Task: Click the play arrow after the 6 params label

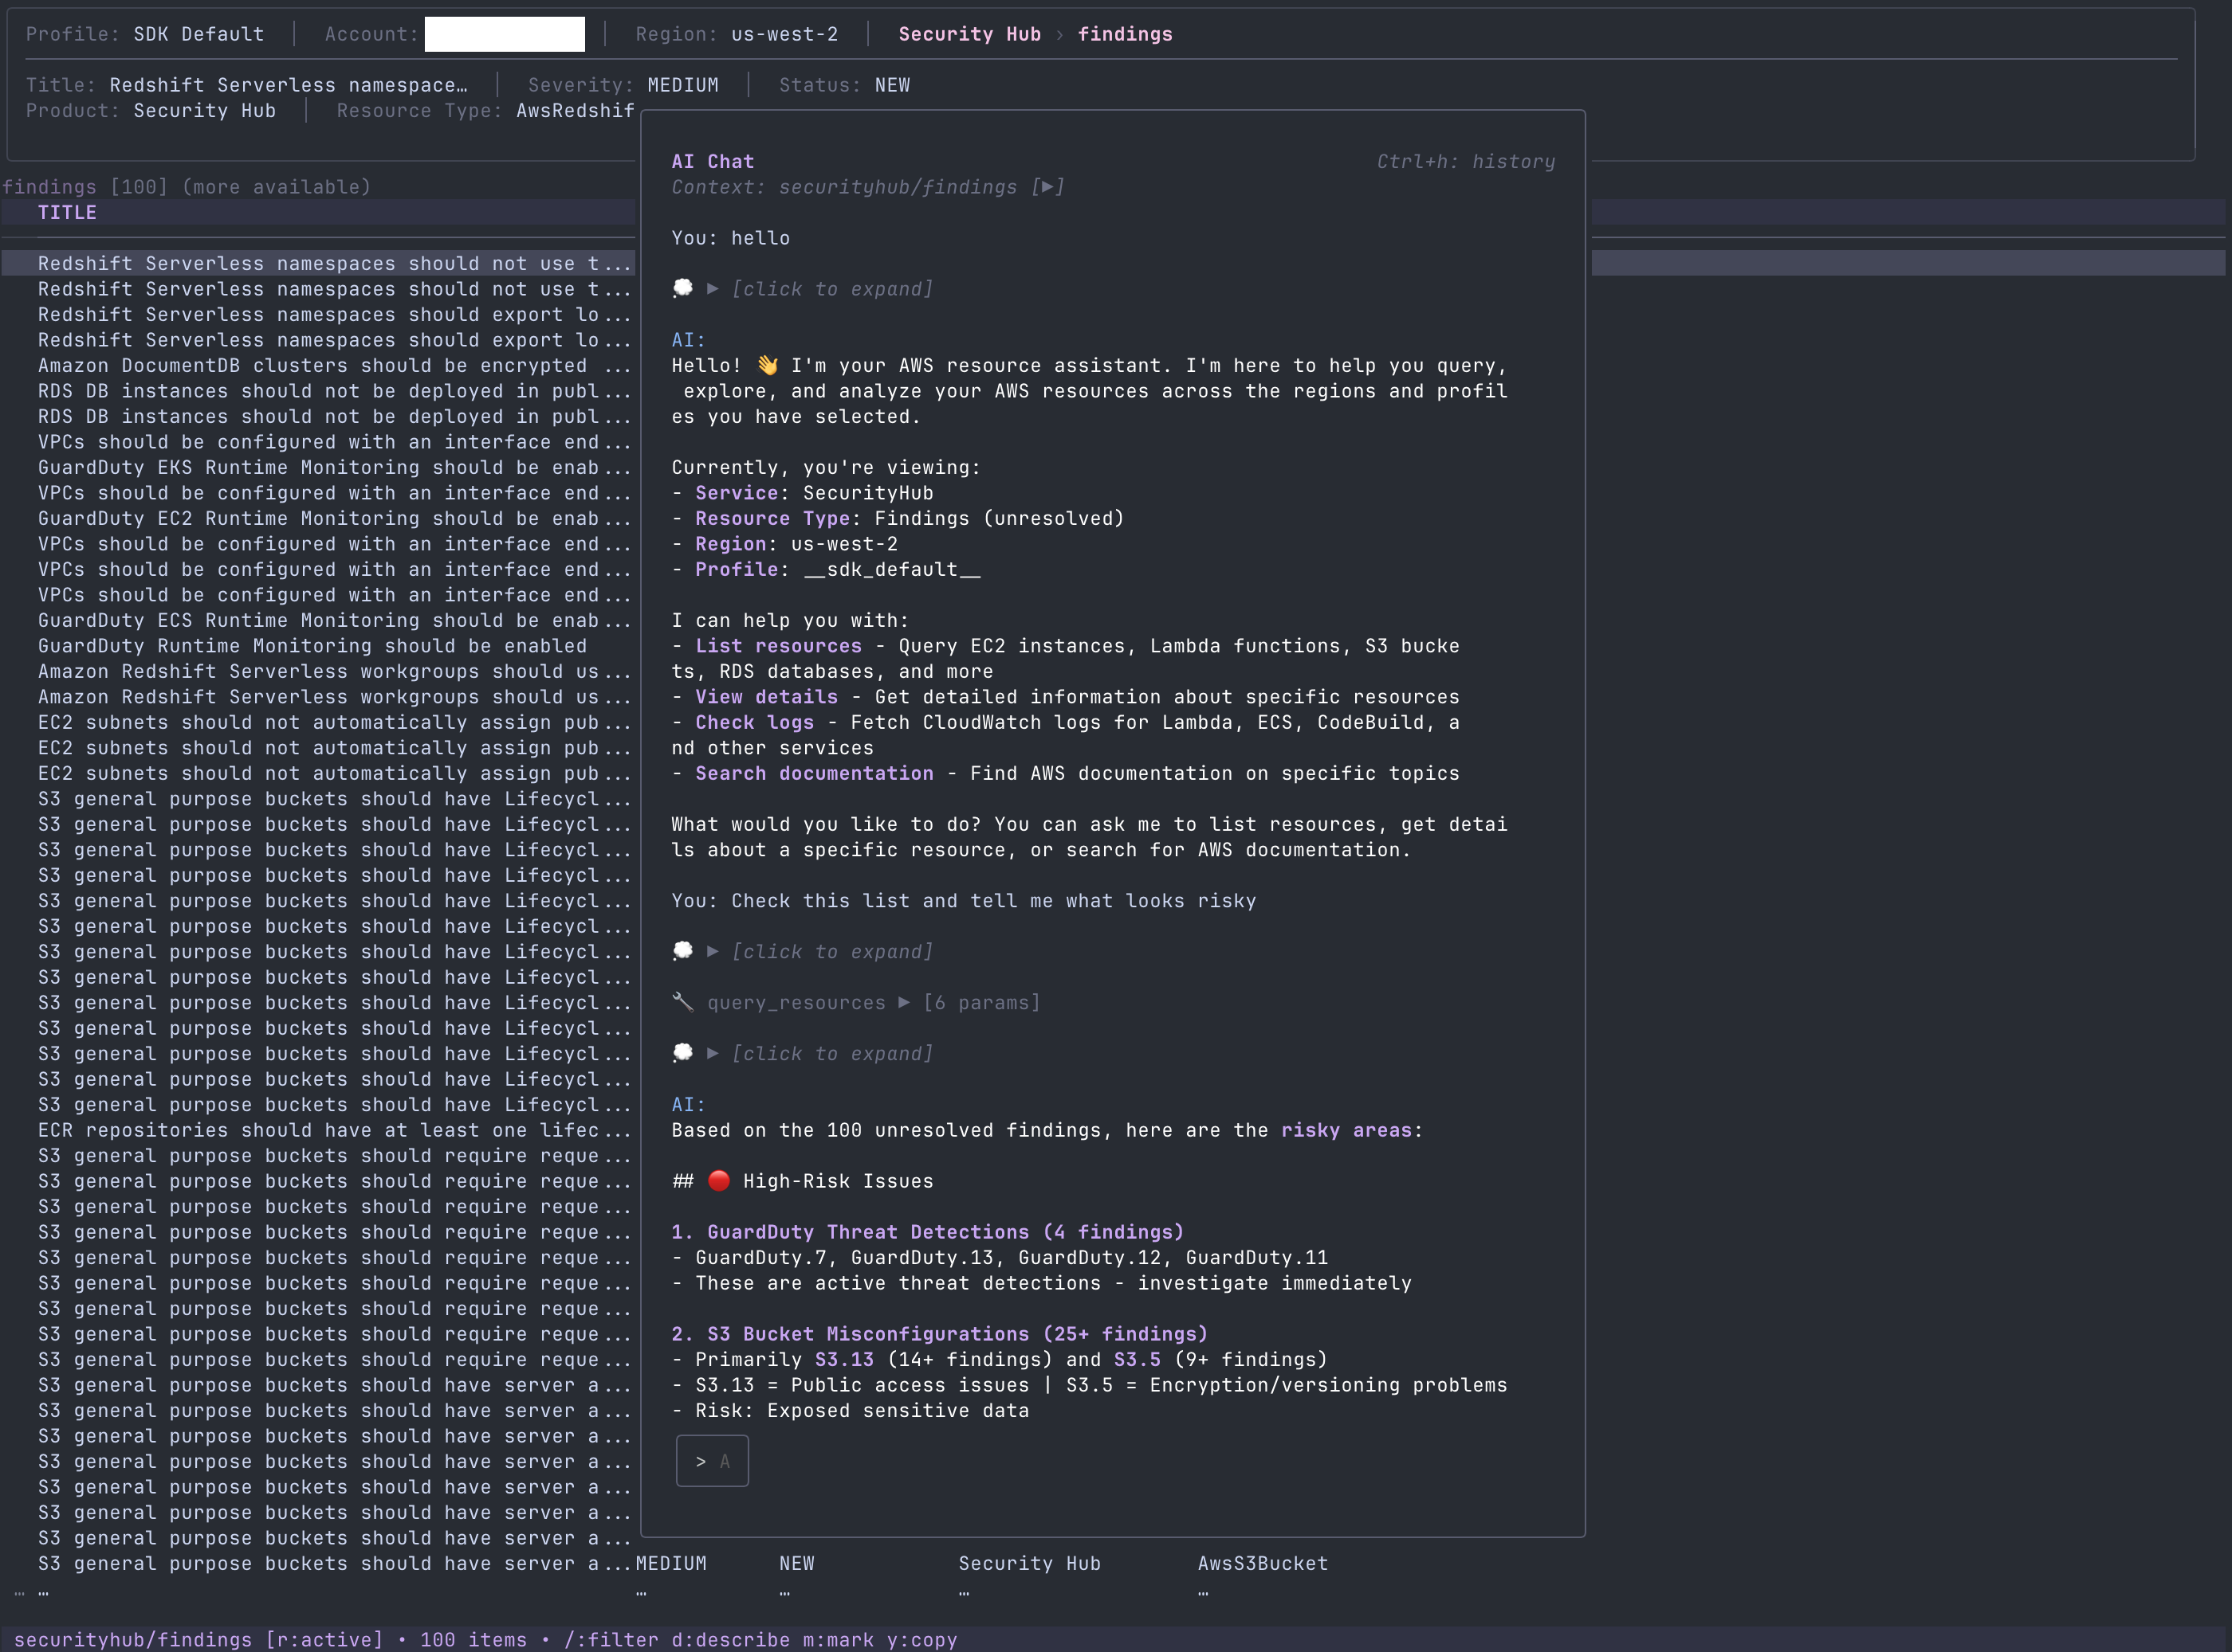Action: [905, 1002]
